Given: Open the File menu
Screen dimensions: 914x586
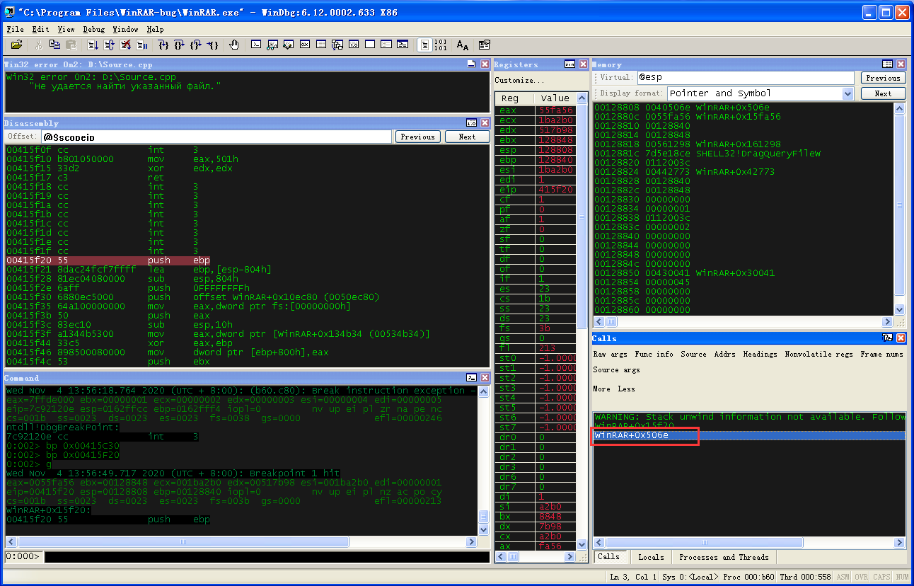Looking at the screenshot, I should coord(15,29).
